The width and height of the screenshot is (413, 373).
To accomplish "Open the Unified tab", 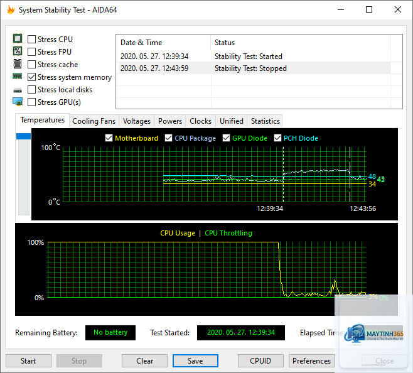I will (x=231, y=121).
